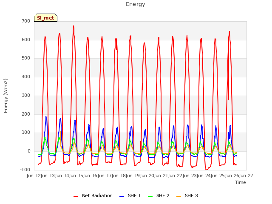Click the orange SHF 3 legend swatch
This screenshot has width=272, height=204.
pos(178,196)
